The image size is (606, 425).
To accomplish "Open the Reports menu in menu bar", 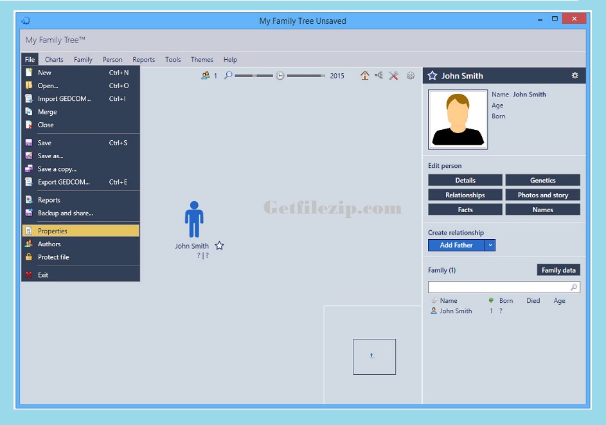I will (x=144, y=60).
